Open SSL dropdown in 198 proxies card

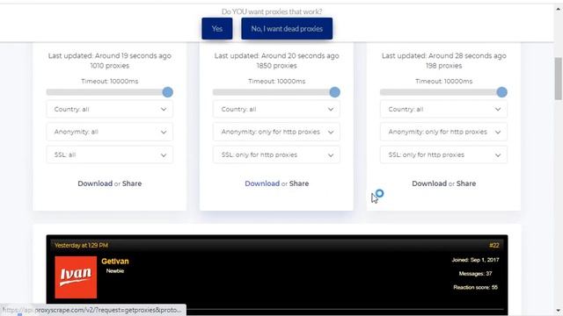click(x=443, y=154)
